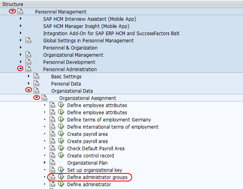
Task: Open documentation for Define administrator groups
Action: pos(52,177)
